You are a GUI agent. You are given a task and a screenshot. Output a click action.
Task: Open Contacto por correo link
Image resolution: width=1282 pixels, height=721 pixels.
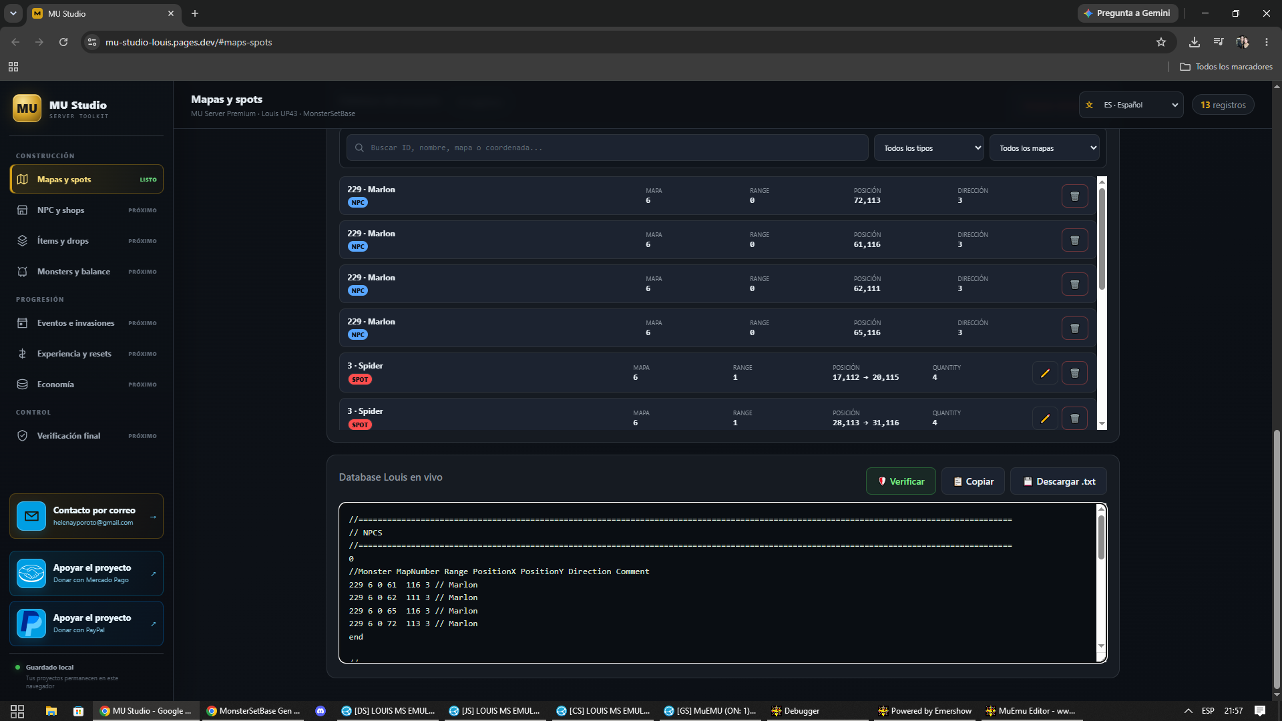(x=87, y=516)
